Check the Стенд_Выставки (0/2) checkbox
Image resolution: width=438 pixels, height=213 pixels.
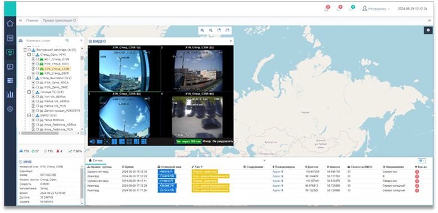[x=33, y=78]
